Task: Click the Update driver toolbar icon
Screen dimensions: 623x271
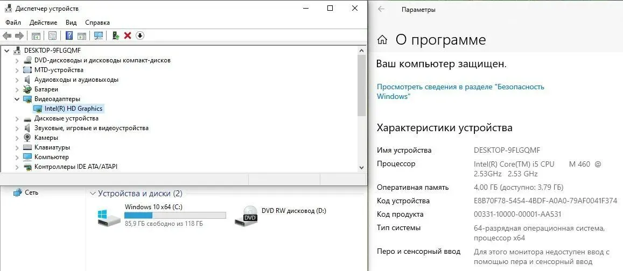Action: 115,35
